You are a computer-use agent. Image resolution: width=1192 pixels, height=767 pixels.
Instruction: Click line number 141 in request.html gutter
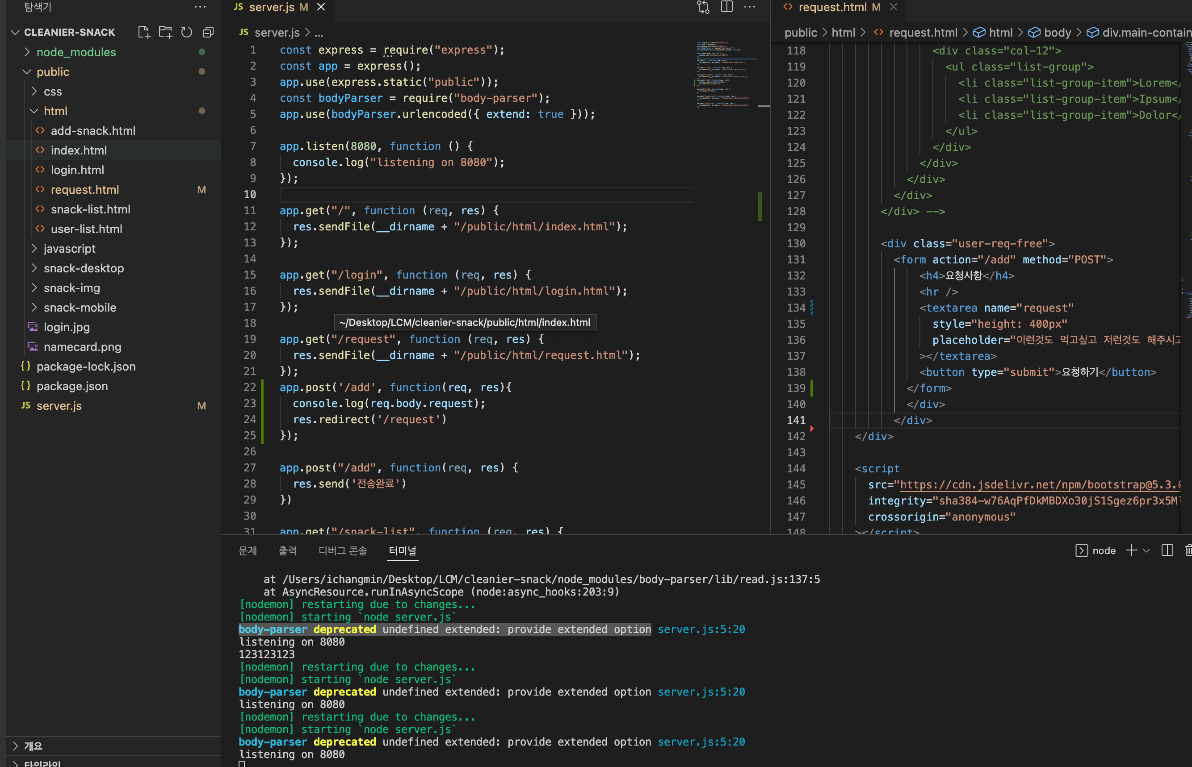pos(796,421)
